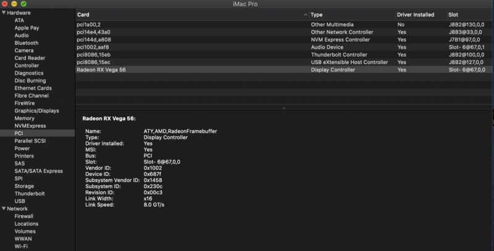
Task: Collapse the Network section triangle
Action: pos(4,209)
